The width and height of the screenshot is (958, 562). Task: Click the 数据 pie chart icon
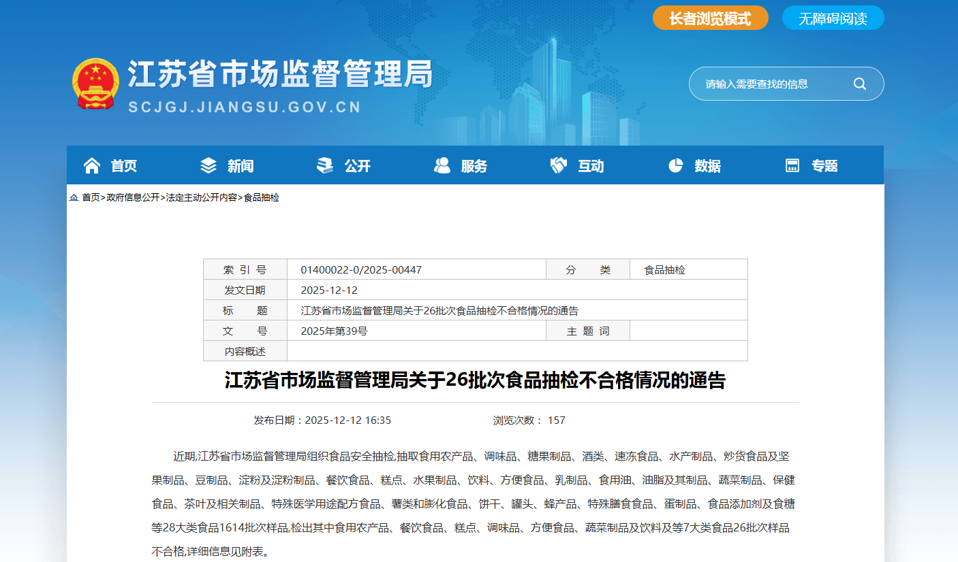675,165
